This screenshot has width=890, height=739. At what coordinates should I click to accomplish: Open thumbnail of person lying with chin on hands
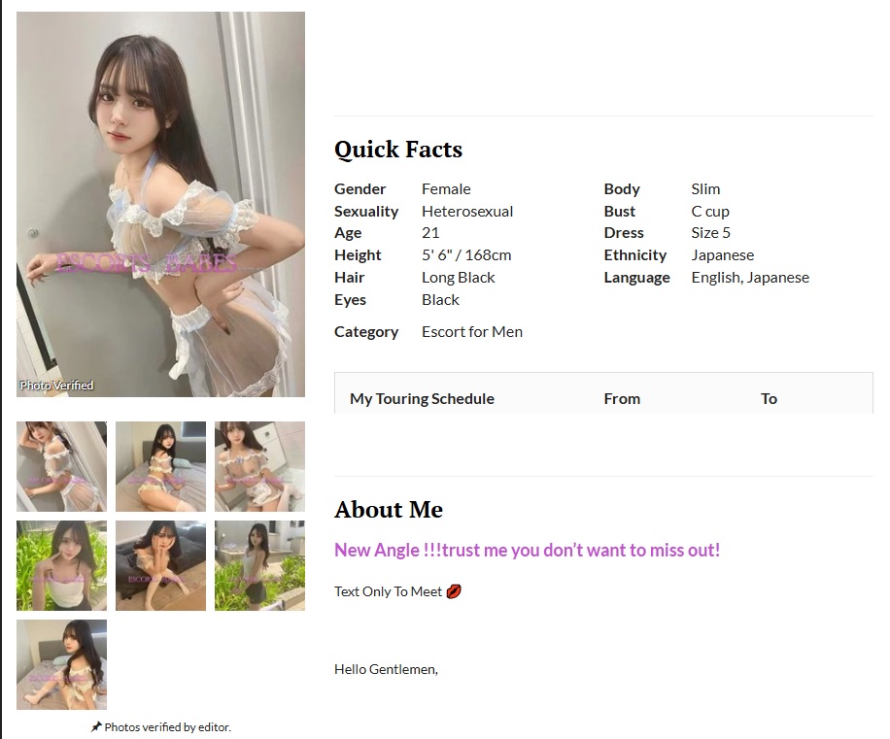(160, 565)
